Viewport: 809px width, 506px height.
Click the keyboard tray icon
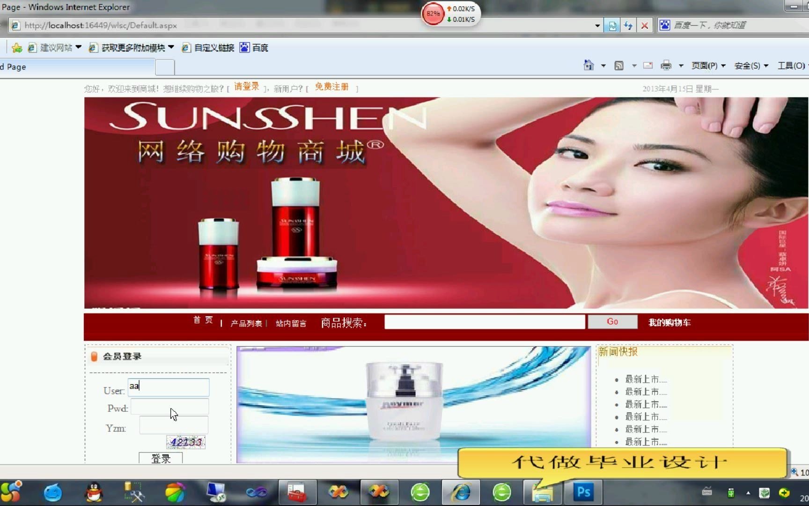coord(707,492)
